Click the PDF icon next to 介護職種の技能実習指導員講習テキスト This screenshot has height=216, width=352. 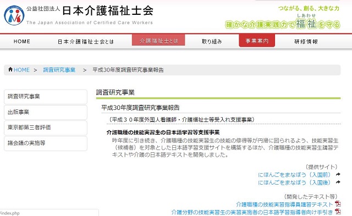338,204
